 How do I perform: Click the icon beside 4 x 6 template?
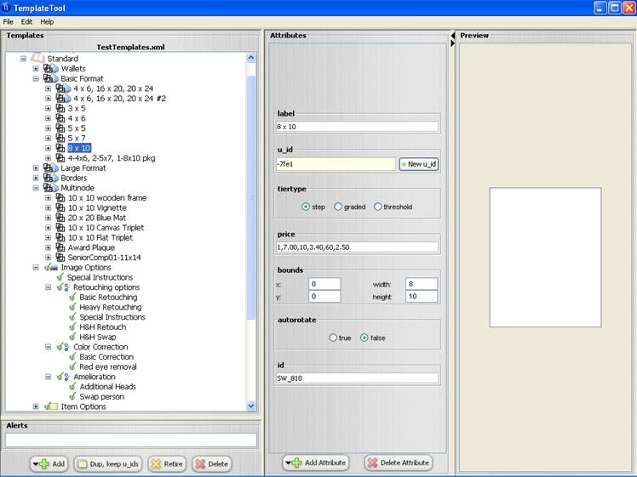pos(60,118)
